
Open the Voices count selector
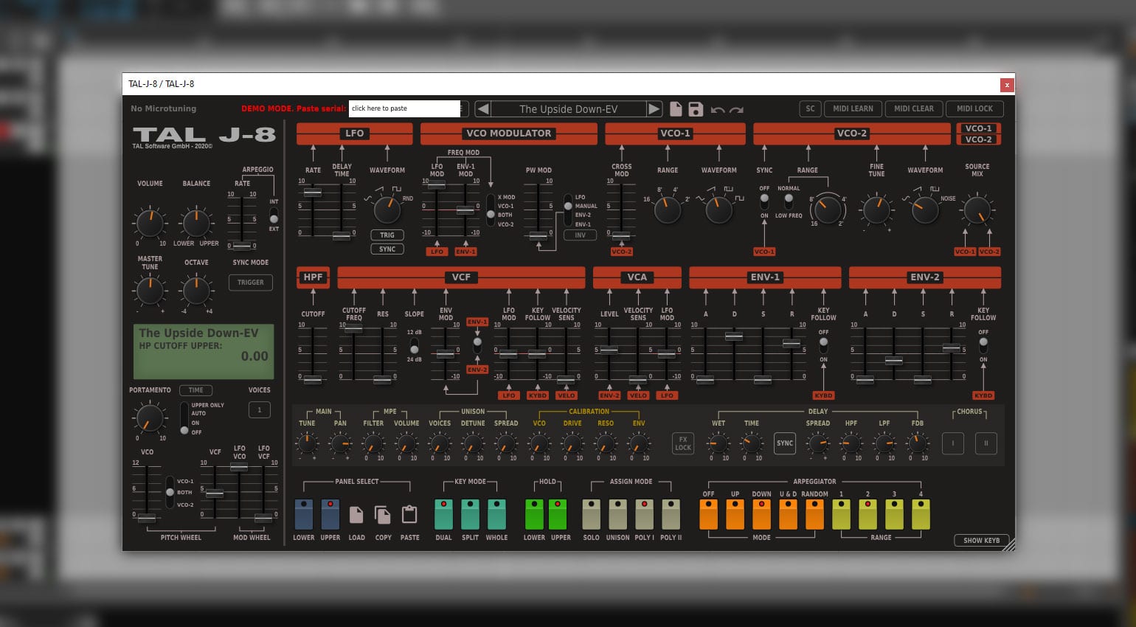click(x=259, y=410)
